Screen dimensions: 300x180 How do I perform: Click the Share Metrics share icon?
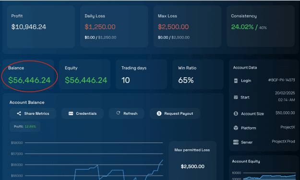point(19,113)
